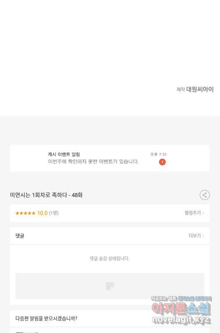The width and height of the screenshot is (220, 333).
Task: Select the 댓글 section header
Action: (x=20, y=236)
